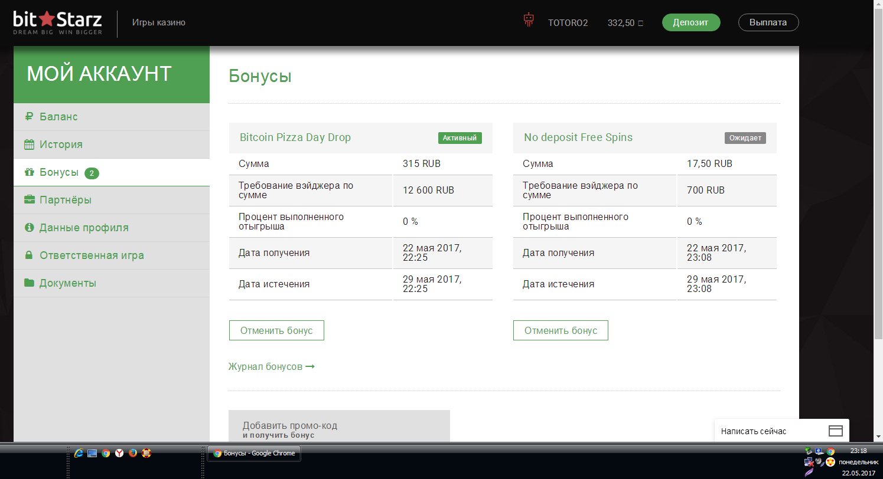Open the Журнал бонусов link
The width and height of the screenshot is (883, 479).
pyautogui.click(x=272, y=367)
